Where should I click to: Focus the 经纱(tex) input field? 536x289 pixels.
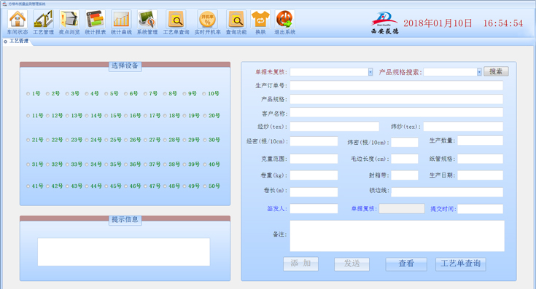point(334,127)
